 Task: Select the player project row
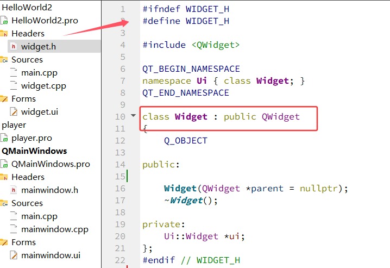(x=14, y=125)
